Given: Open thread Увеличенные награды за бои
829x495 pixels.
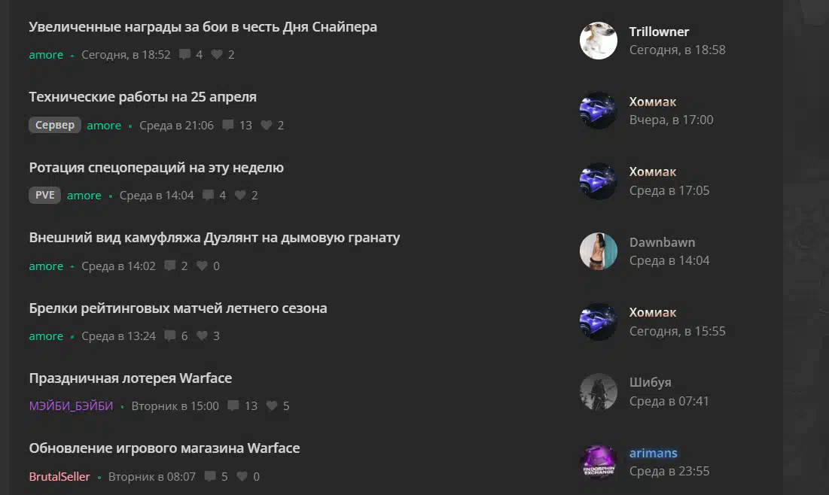Looking at the screenshot, I should click(x=203, y=27).
